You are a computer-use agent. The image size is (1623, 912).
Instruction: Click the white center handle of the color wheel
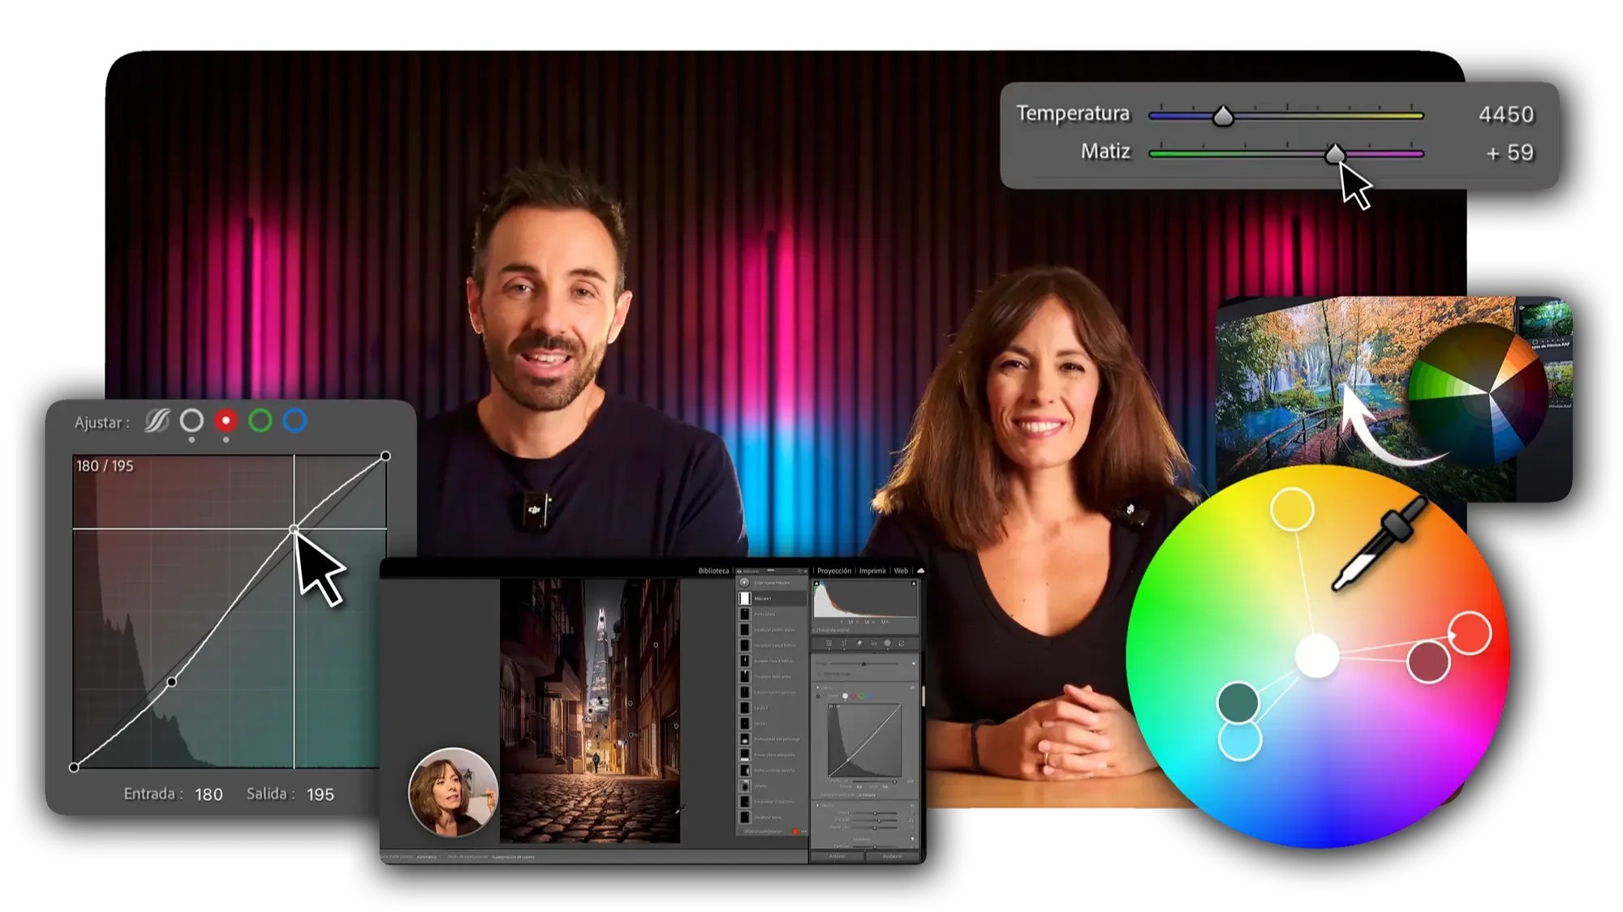click(x=1316, y=656)
